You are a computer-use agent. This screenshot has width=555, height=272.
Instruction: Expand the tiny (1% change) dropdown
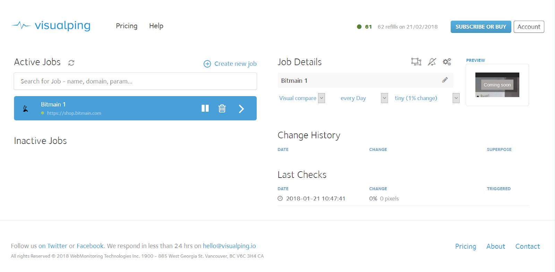click(456, 98)
